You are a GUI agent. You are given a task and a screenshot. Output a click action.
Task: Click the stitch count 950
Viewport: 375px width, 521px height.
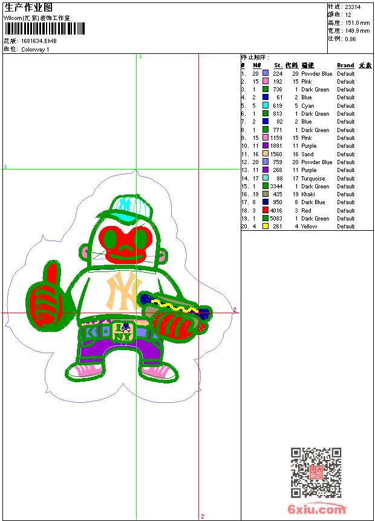278,202
